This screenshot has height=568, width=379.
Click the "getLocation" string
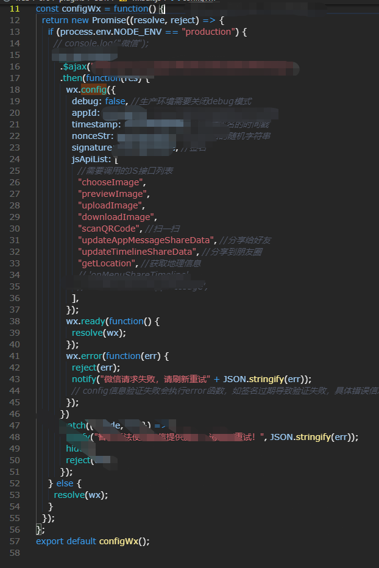pos(107,264)
